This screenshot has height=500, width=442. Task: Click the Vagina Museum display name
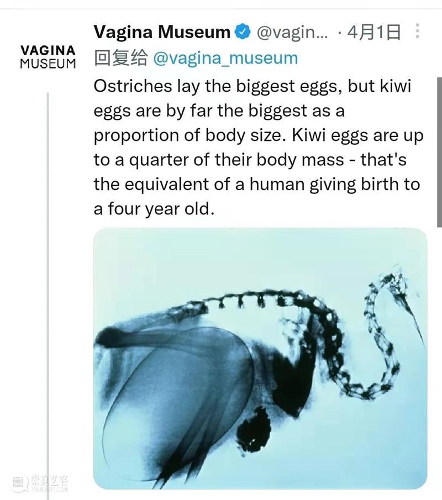[x=162, y=32]
